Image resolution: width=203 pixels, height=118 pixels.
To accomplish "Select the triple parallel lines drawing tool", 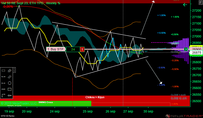I will 9,70.
